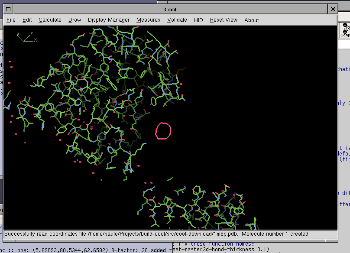Click the status bar coordinates file message
The width and height of the screenshot is (350, 253).
coord(157,234)
